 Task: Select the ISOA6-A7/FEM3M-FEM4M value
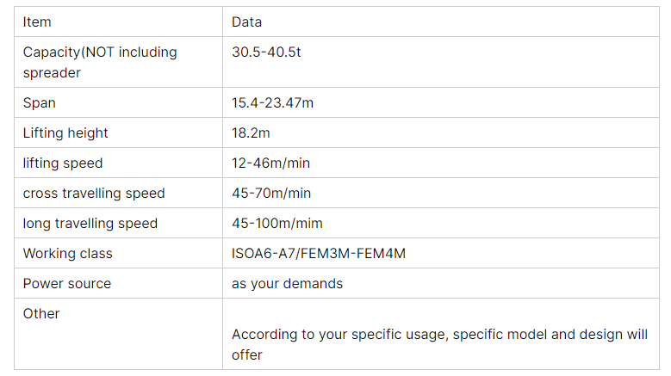click(x=318, y=253)
